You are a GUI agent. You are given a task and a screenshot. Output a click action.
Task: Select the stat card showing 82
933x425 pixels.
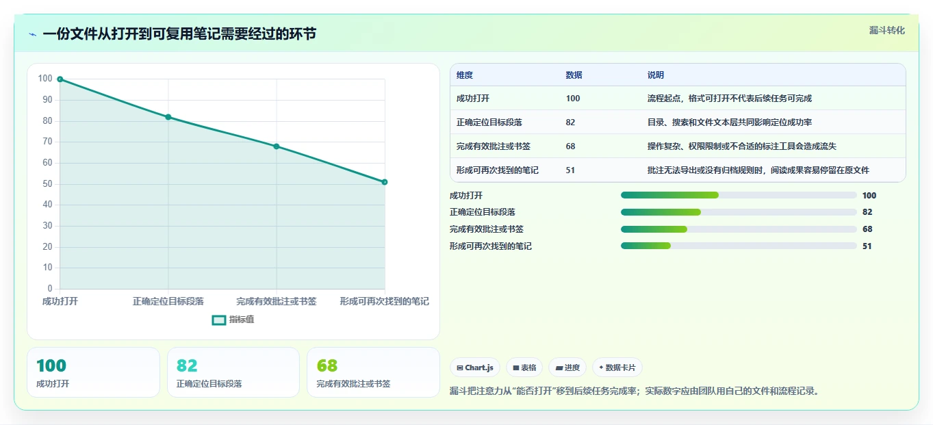click(x=233, y=372)
